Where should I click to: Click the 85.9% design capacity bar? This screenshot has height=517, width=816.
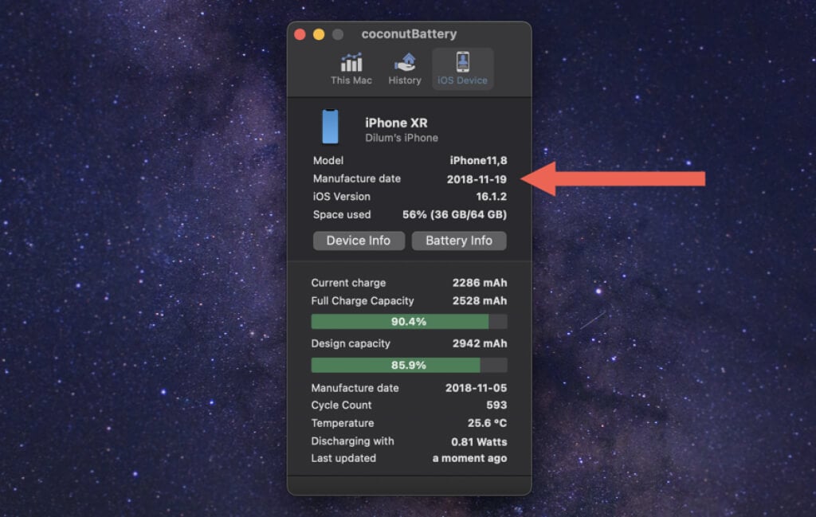(409, 365)
